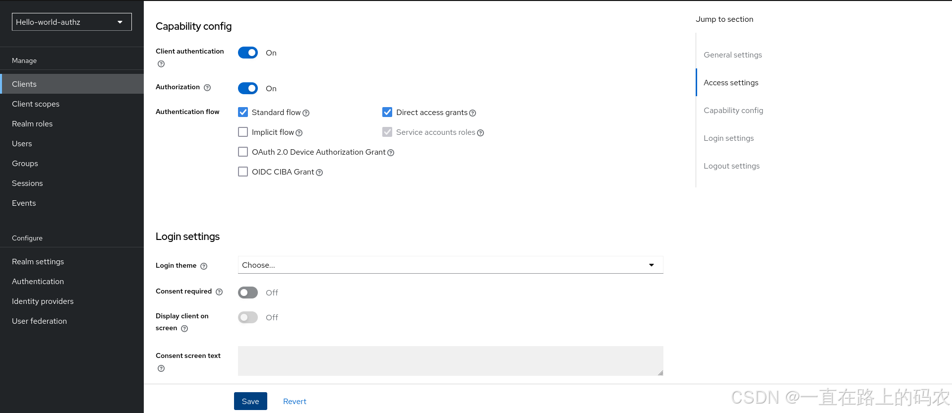Open help icon for Client authentication
This screenshot has height=413, width=952.
[x=161, y=64]
